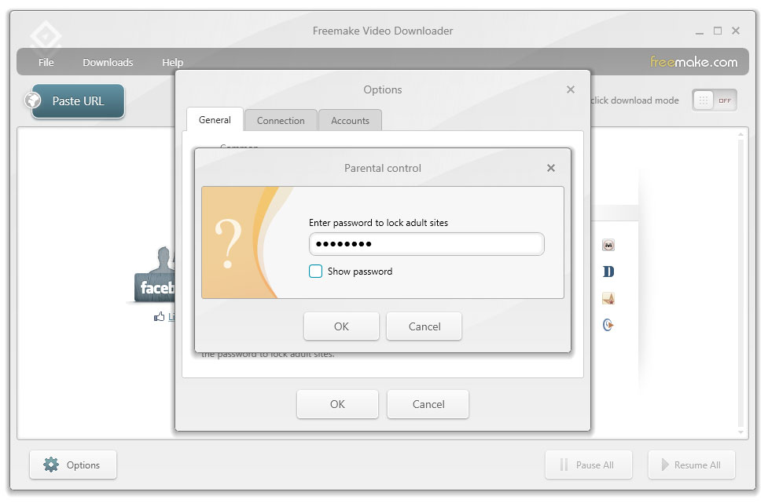The width and height of the screenshot is (768, 503).
Task: Click Cancel in the Options dialog
Action: click(428, 404)
